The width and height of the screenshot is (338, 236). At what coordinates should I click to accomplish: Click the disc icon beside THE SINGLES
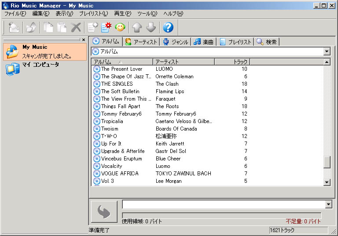pyautogui.click(x=97, y=84)
